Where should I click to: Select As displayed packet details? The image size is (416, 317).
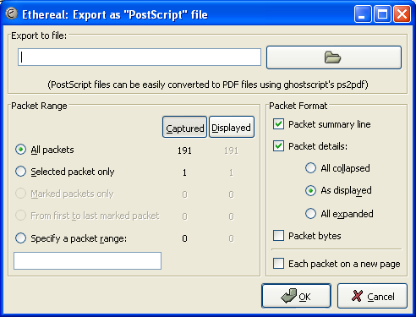click(x=310, y=190)
